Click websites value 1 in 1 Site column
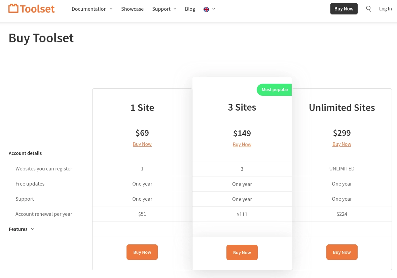Image resolution: width=397 pixels, height=278 pixels. [x=142, y=168]
